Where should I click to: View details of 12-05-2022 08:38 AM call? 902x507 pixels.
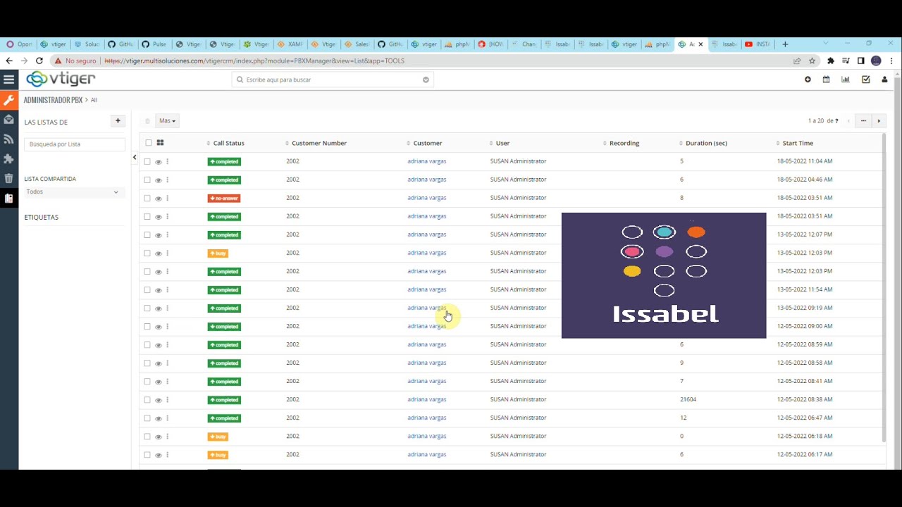[158, 400]
